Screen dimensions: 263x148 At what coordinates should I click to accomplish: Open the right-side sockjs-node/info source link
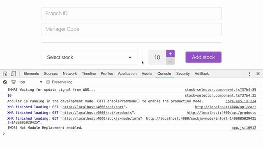pos(201,118)
